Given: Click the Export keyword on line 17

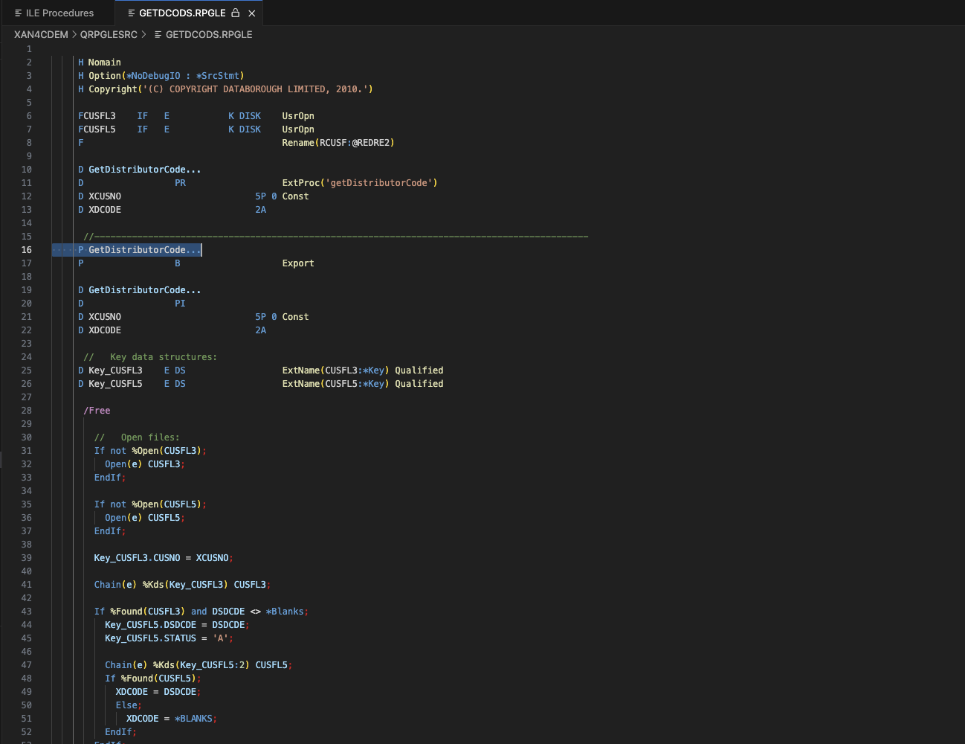Looking at the screenshot, I should click(298, 263).
